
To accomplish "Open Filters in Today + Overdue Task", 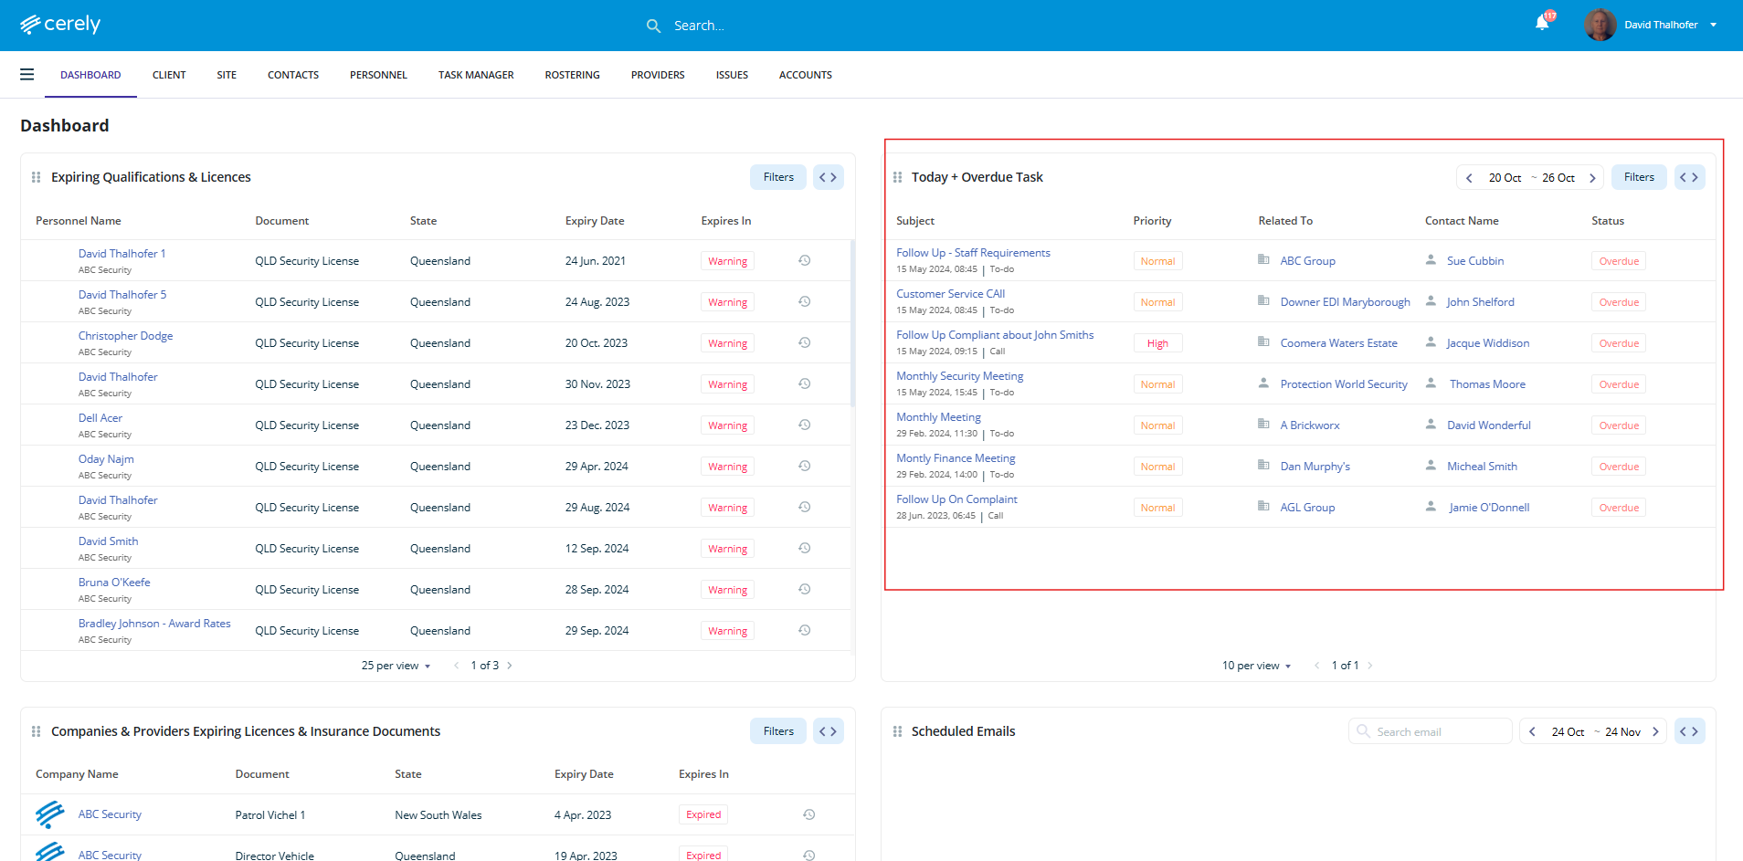I will (x=1639, y=177).
